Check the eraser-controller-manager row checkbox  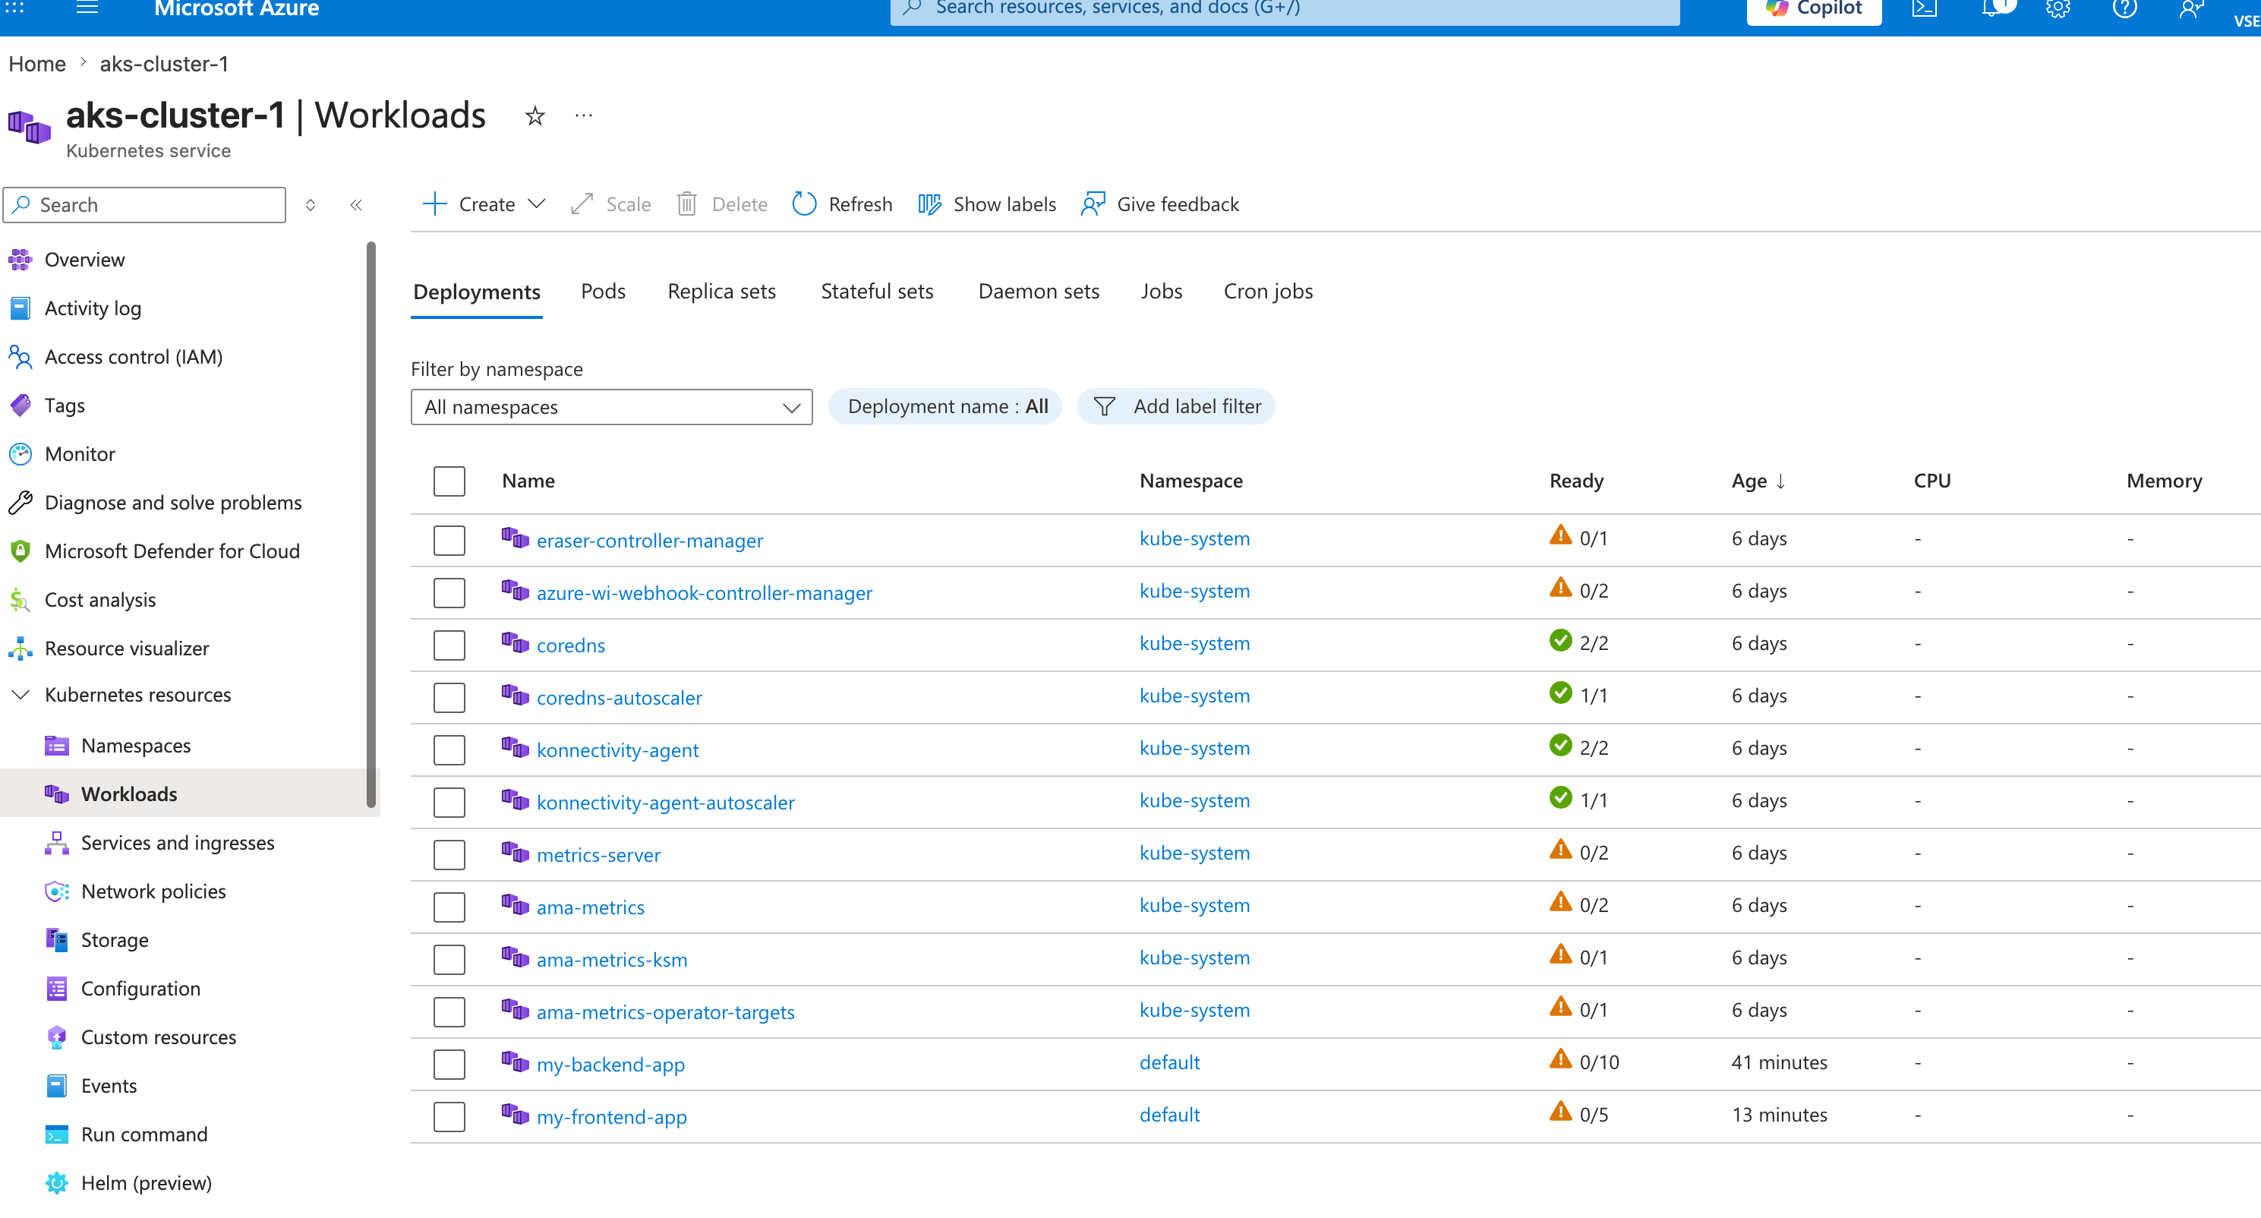(x=449, y=540)
